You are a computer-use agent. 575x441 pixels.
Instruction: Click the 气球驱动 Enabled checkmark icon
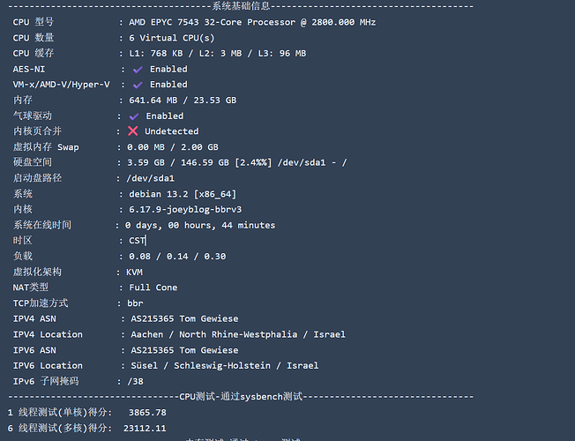(x=134, y=116)
